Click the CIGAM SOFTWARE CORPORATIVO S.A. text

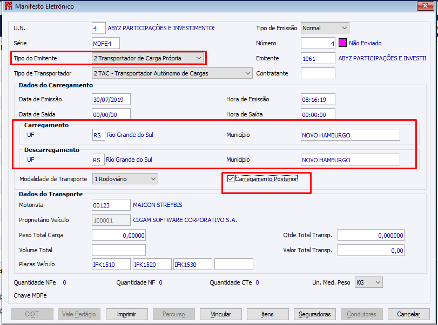click(x=185, y=220)
